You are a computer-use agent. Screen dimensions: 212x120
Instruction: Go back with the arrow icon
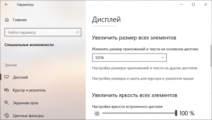pyautogui.click(x=6, y=5)
